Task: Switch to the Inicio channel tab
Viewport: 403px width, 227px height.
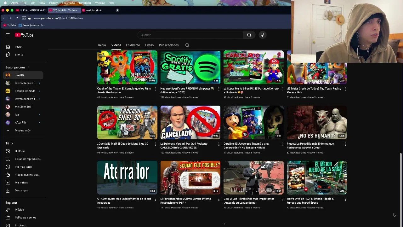Action: click(102, 45)
